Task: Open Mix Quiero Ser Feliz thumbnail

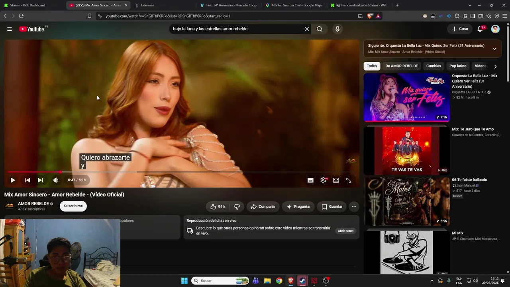Action: (407, 98)
